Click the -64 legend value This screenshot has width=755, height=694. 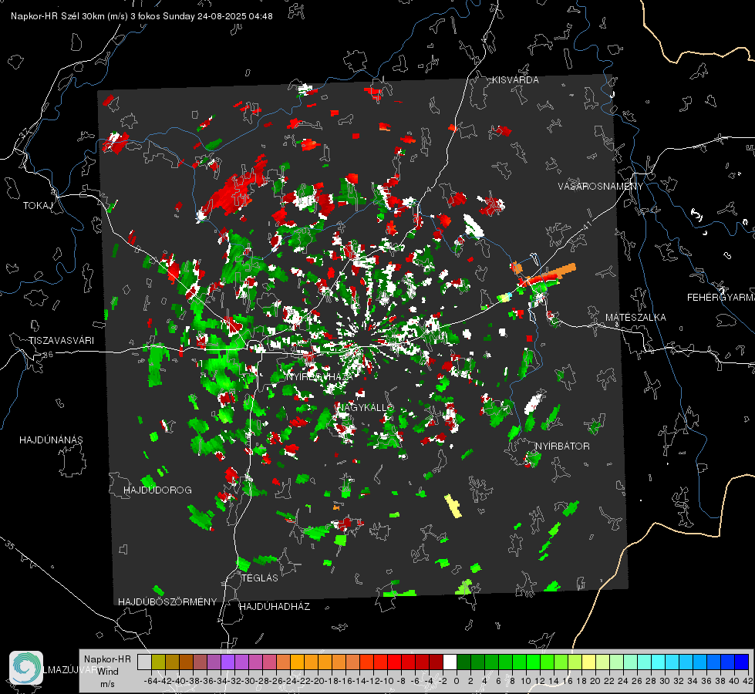tap(150, 681)
